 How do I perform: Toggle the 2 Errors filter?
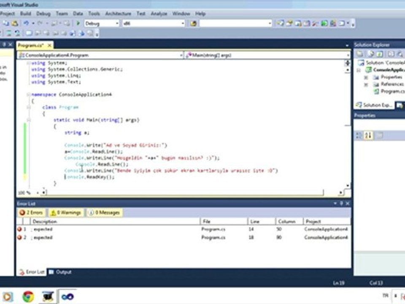click(x=31, y=213)
